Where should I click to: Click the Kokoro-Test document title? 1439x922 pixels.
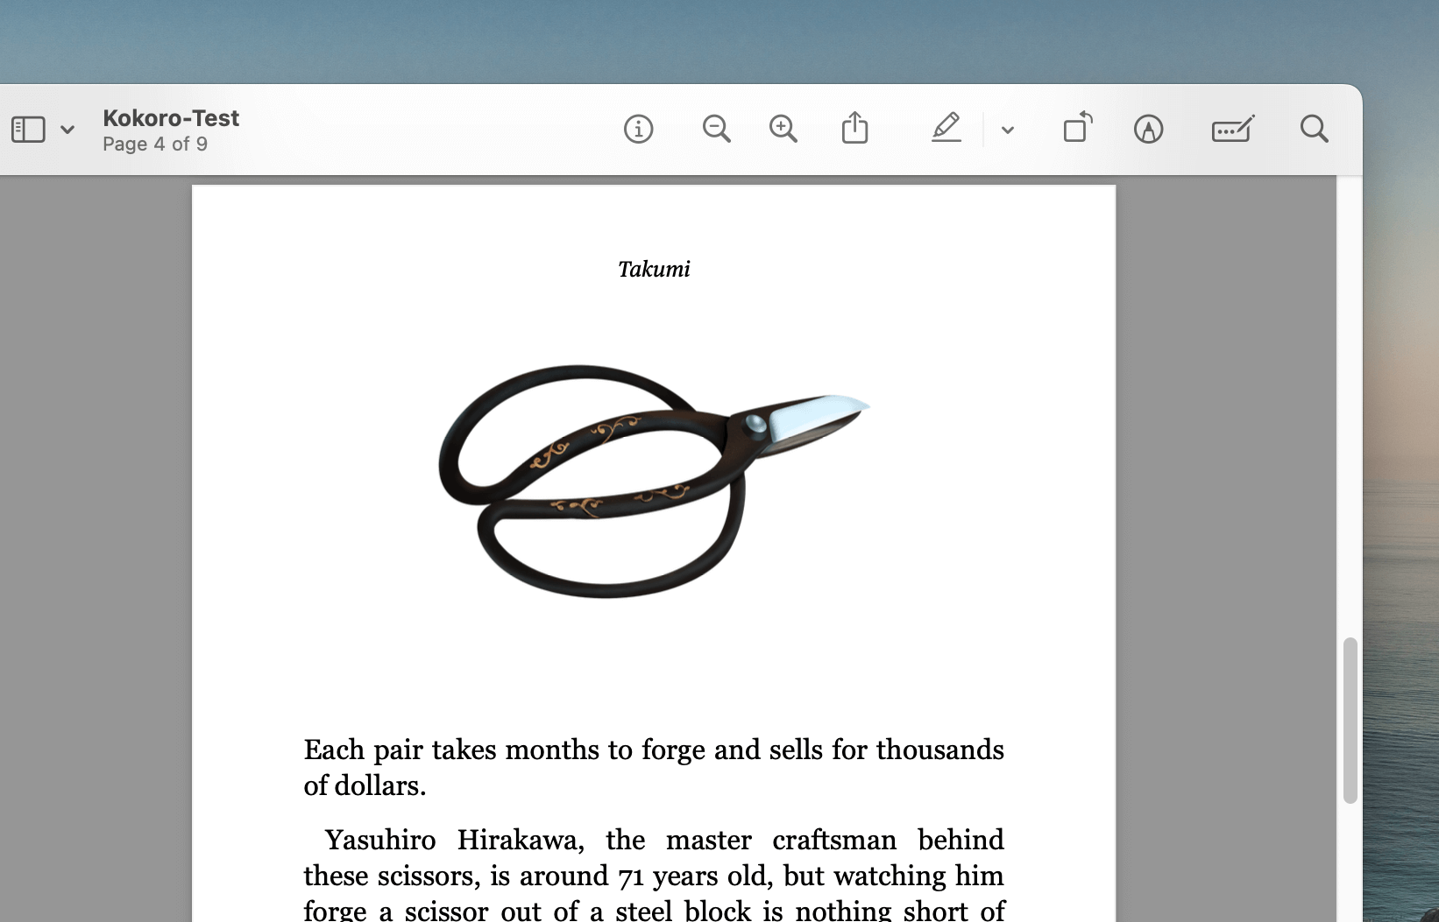click(171, 118)
